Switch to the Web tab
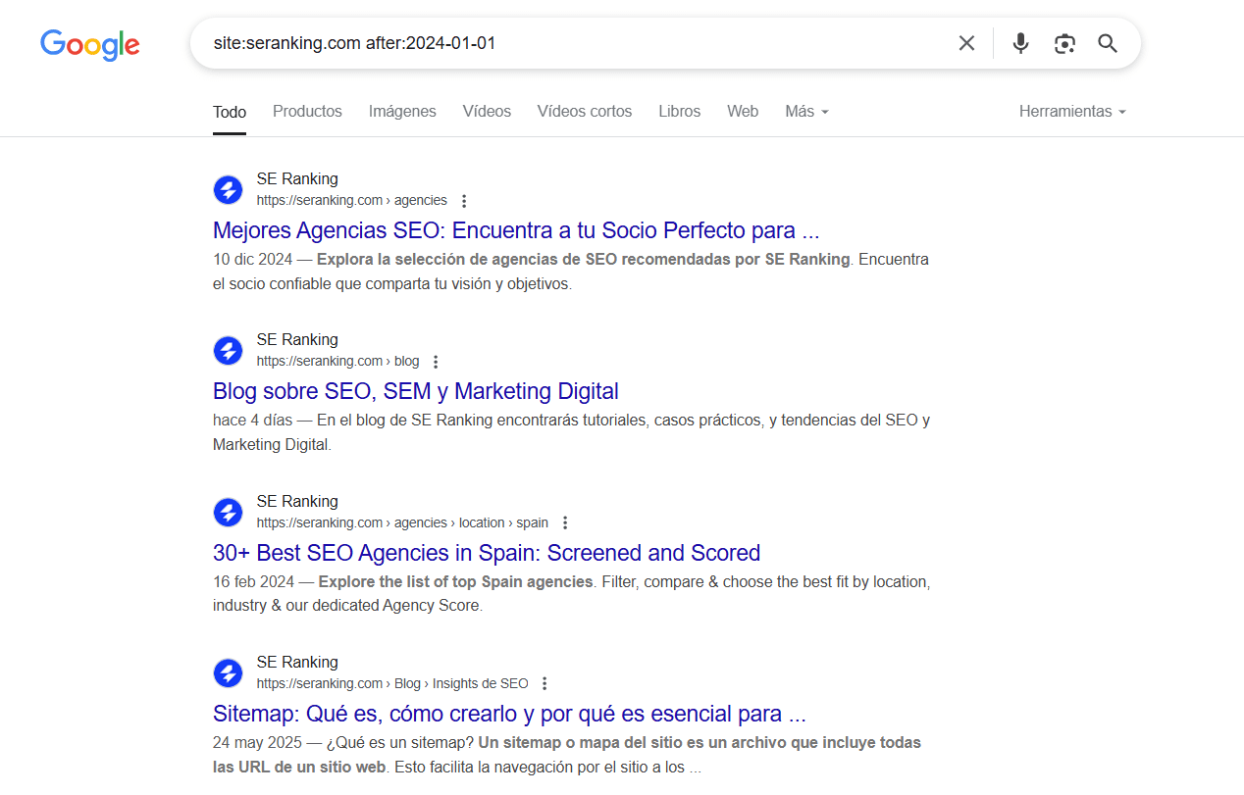1244x795 pixels. 743,112
